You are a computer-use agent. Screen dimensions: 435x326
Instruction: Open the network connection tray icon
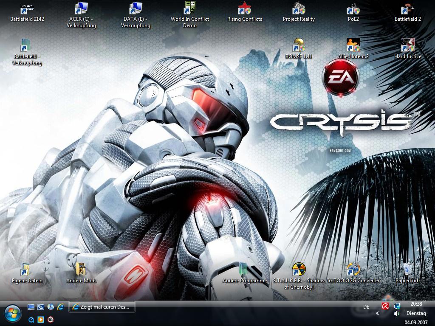click(397, 306)
